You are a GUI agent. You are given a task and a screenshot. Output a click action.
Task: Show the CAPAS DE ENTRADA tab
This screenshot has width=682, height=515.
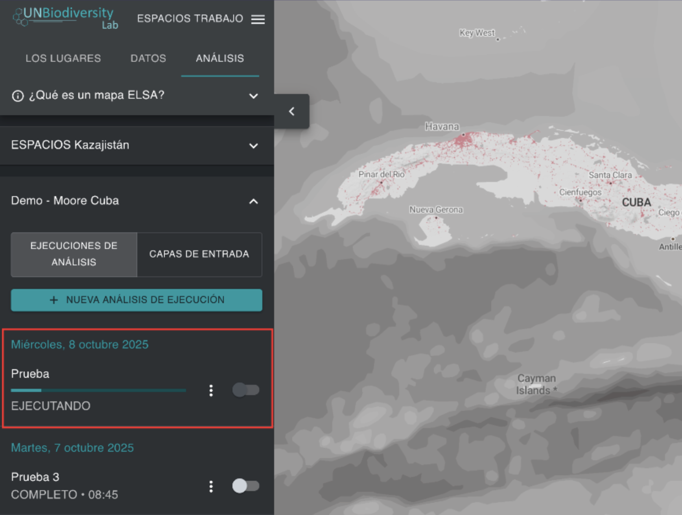[x=199, y=254]
